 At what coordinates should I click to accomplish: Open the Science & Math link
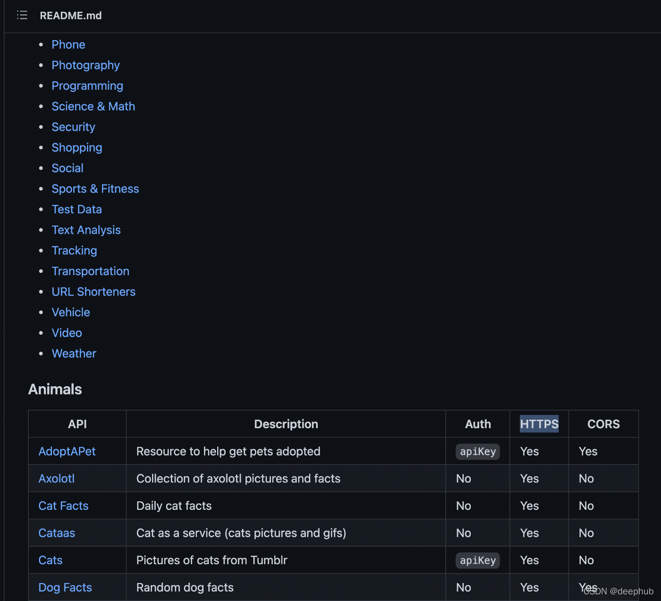(93, 107)
